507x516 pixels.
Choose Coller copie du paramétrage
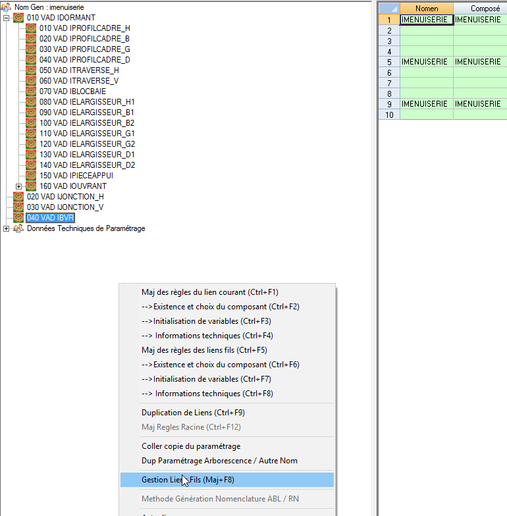[x=191, y=446]
